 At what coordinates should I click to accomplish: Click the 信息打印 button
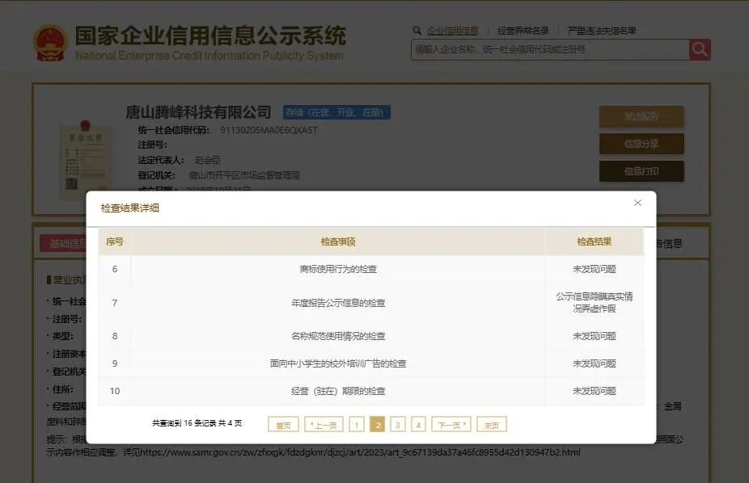pyautogui.click(x=641, y=171)
